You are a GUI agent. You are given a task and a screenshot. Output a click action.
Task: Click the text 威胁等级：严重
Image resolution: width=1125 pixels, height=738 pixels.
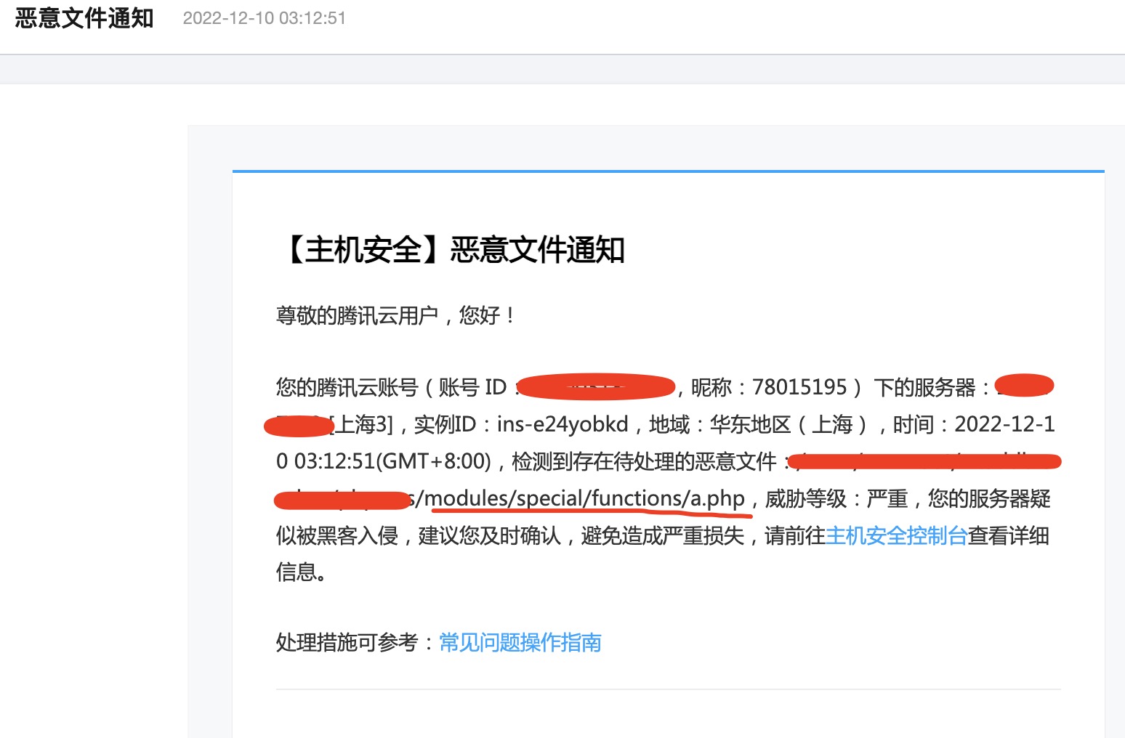pyautogui.click(x=836, y=499)
